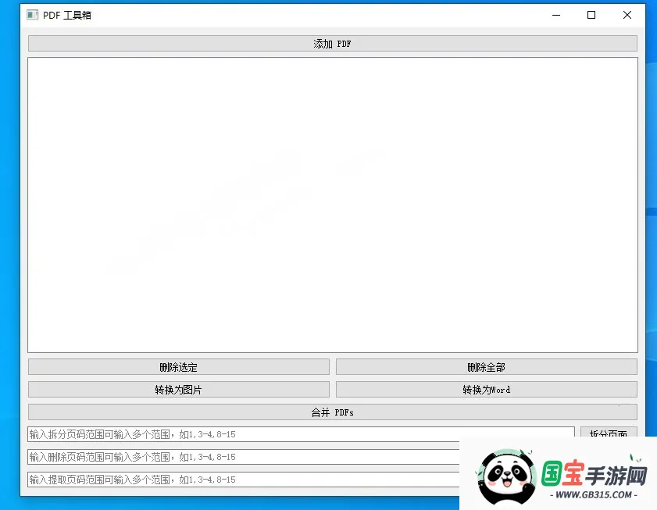Click the 添加 PDF button to add files
The image size is (657, 510).
pos(332,44)
